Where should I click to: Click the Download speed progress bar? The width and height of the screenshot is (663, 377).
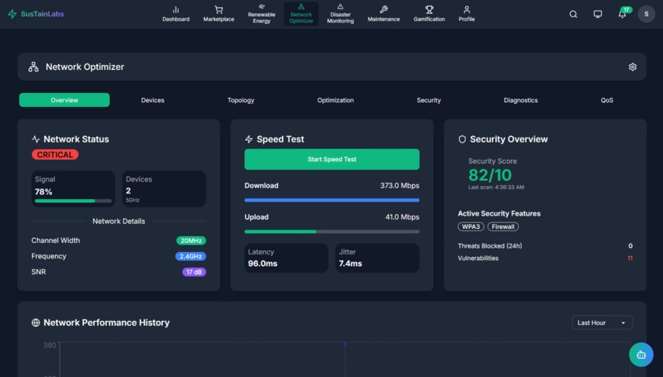pyautogui.click(x=332, y=200)
